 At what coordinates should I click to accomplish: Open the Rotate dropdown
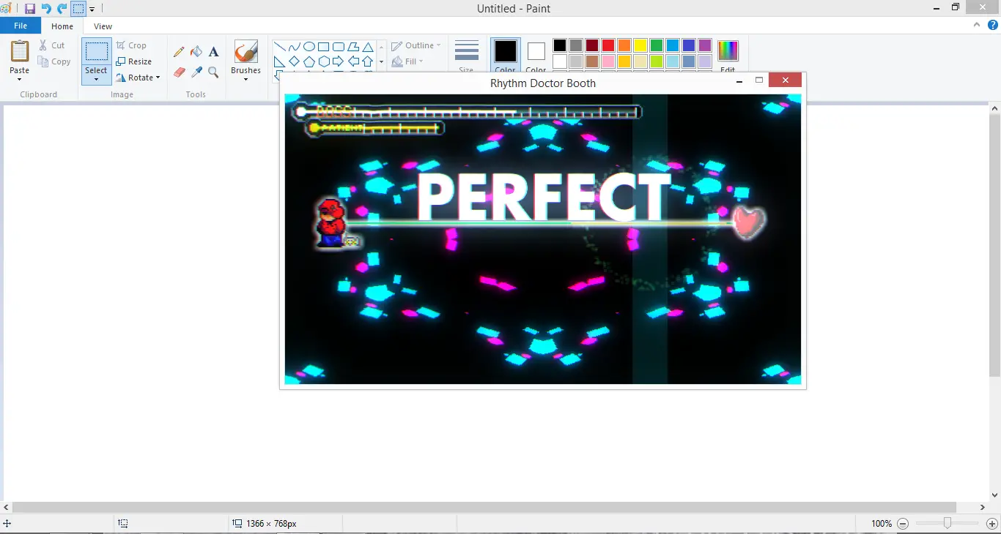(138, 78)
